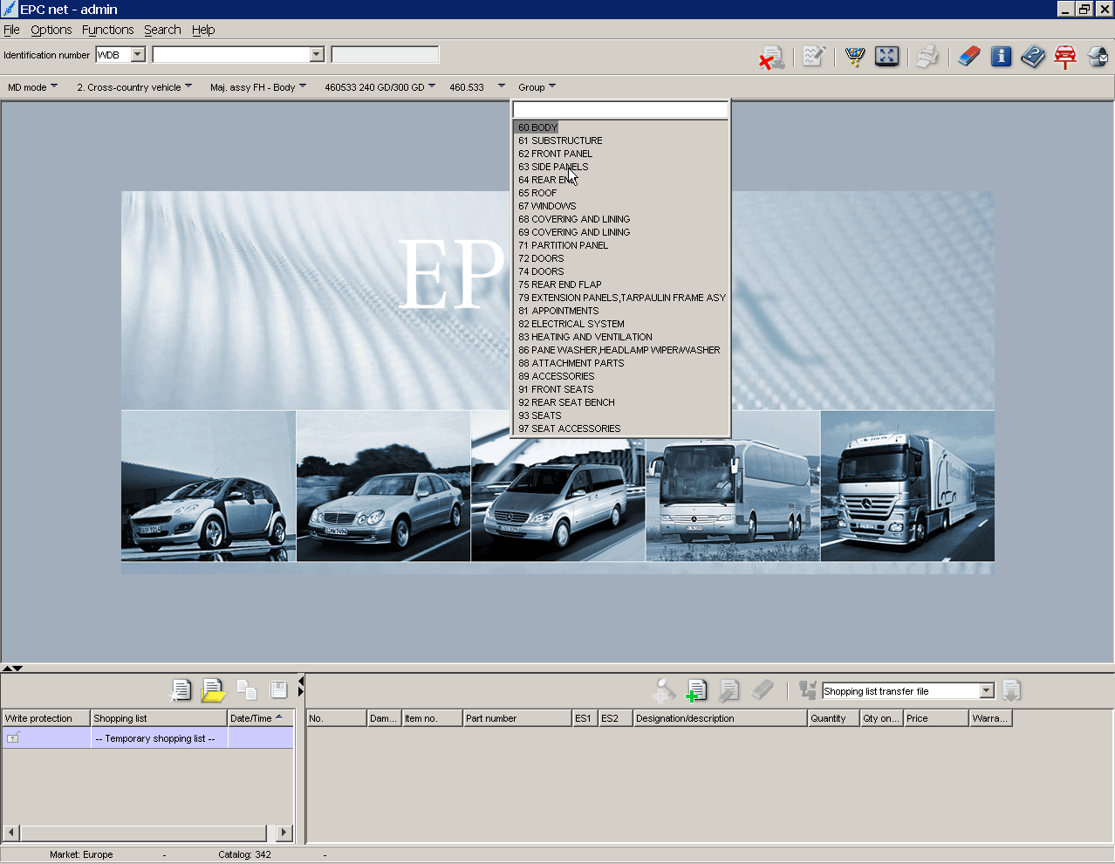Screen dimensions: 1115x864
Task: Open the Shopping list transfer file dropdown
Action: (x=985, y=690)
